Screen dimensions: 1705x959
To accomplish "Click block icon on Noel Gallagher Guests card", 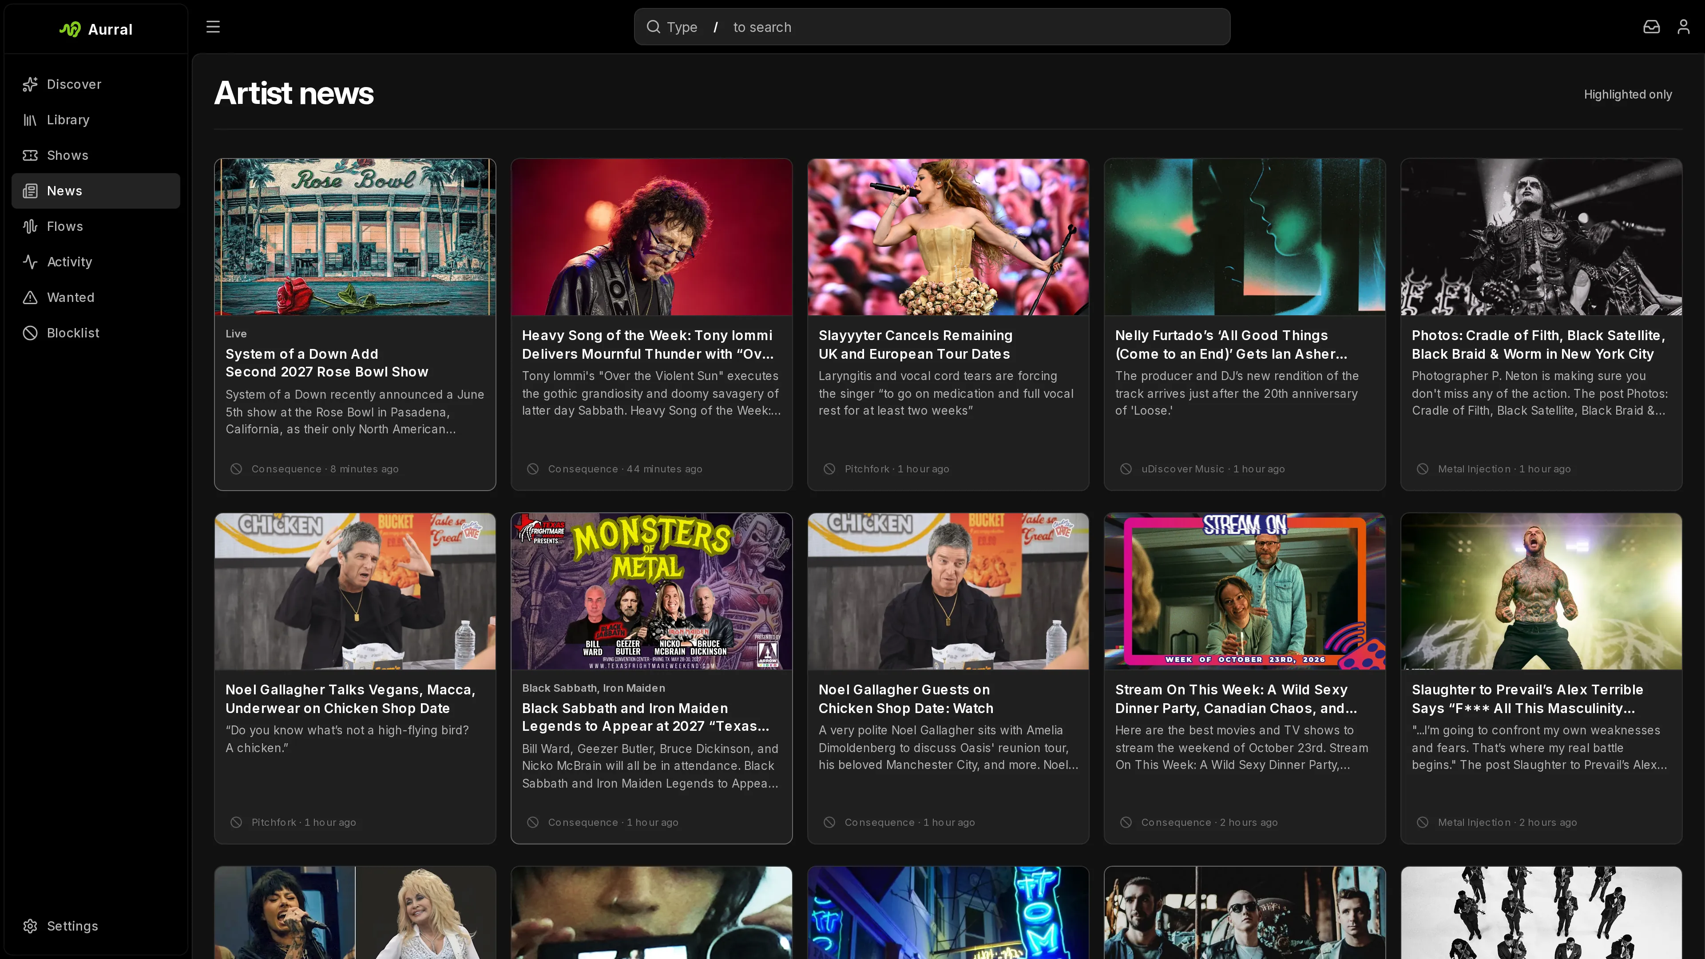I will pyautogui.click(x=829, y=822).
